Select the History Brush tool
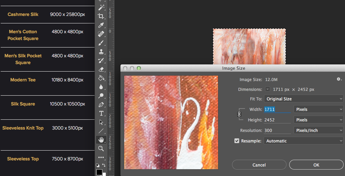 click(101, 60)
